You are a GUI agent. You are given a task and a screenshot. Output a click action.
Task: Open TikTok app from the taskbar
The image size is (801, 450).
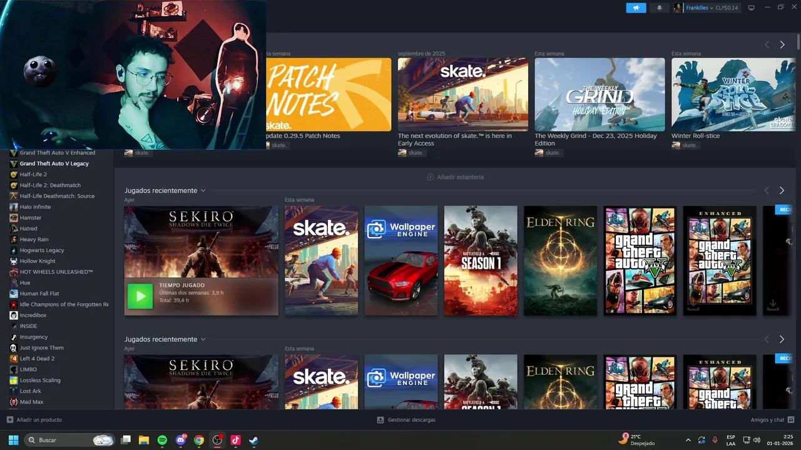pos(235,440)
